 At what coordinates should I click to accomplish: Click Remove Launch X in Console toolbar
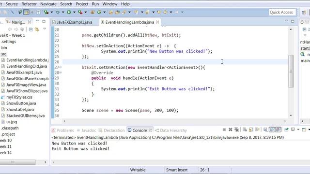click(x=231, y=130)
